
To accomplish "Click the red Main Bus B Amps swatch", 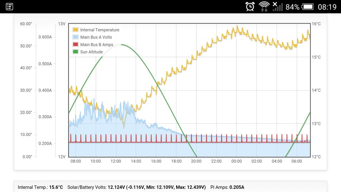I will coord(76,44).
